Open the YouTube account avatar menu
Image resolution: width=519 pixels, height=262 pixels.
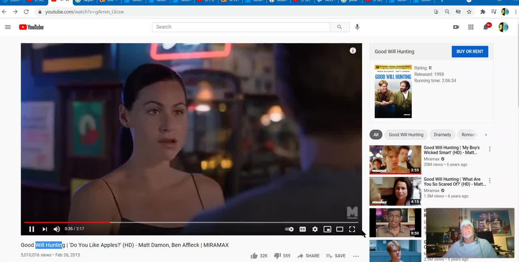(x=503, y=27)
